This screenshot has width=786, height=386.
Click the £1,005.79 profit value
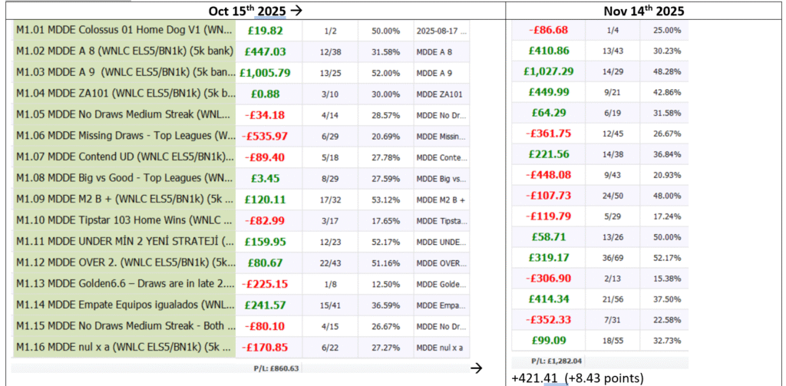click(x=265, y=73)
